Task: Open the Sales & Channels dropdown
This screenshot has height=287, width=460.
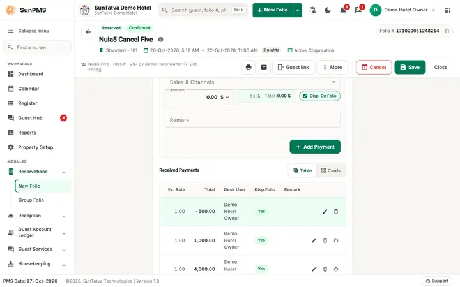Action: coord(252,82)
